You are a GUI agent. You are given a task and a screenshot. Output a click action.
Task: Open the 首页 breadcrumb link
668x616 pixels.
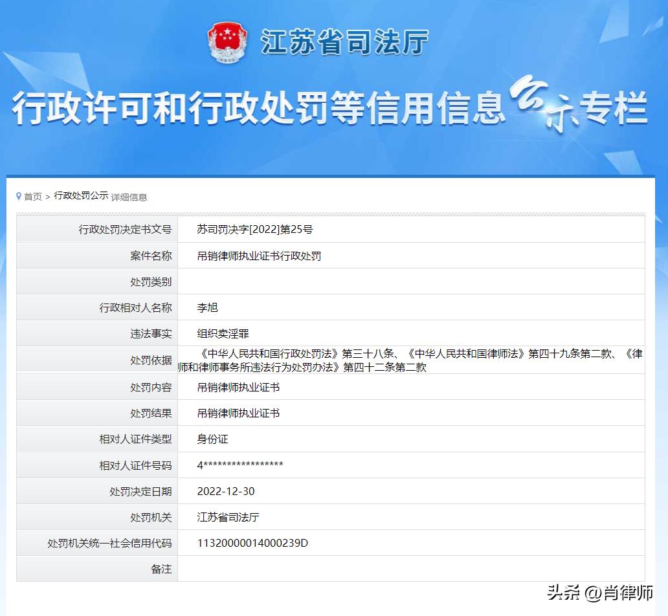pos(32,196)
